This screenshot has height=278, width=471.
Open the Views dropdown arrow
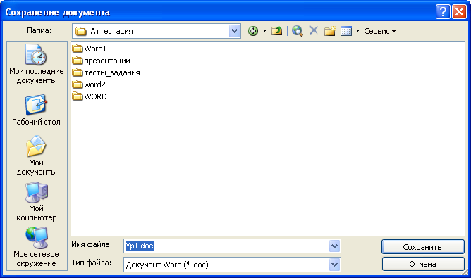[x=357, y=30]
